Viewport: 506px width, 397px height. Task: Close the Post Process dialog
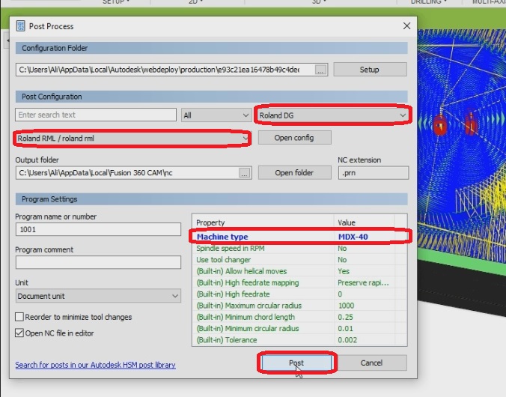[406, 25]
